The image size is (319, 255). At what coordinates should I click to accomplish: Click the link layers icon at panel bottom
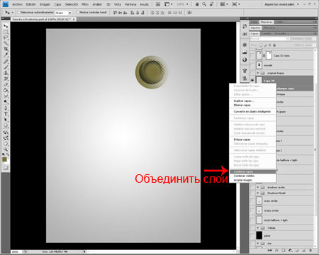(x=269, y=250)
